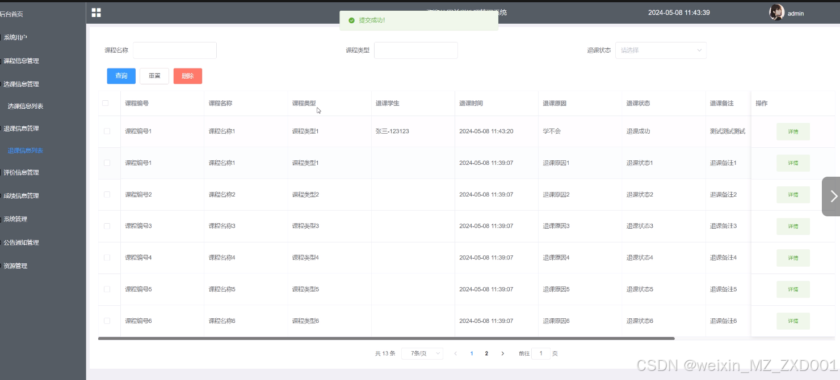Click the grid menu icon in header
Image resolution: width=840 pixels, height=380 pixels.
[x=96, y=12]
